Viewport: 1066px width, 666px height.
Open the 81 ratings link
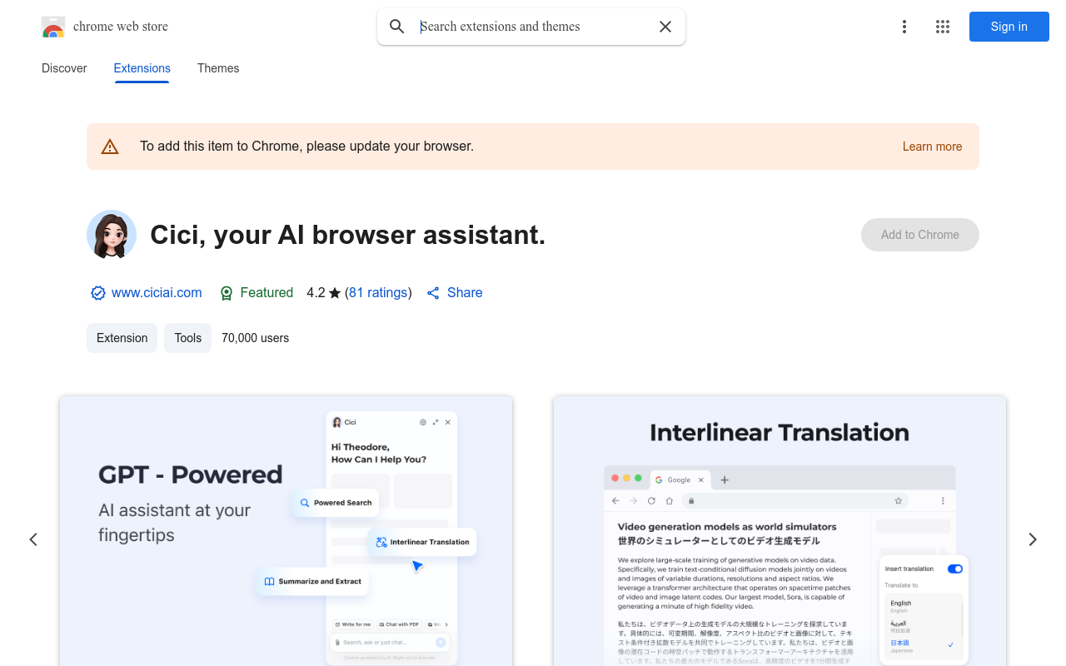click(378, 293)
